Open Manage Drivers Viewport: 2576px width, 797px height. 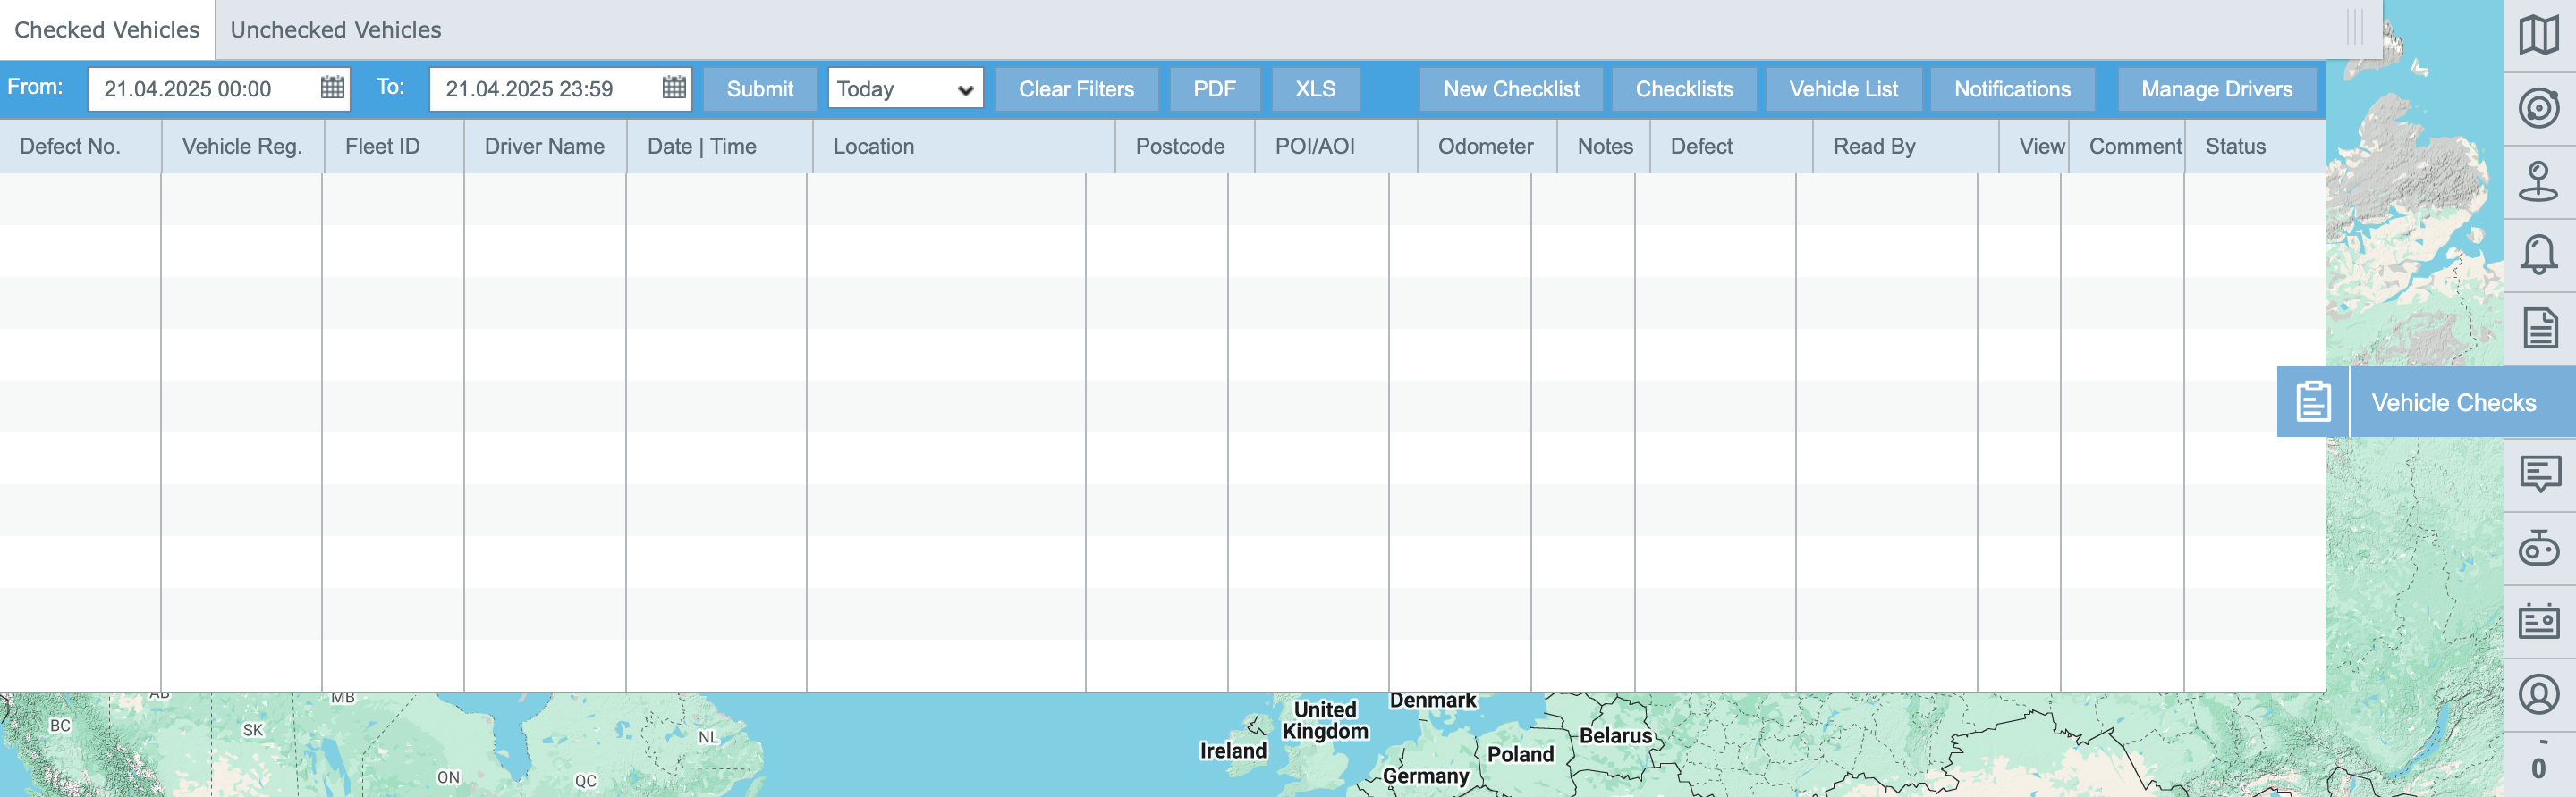(x=2215, y=88)
